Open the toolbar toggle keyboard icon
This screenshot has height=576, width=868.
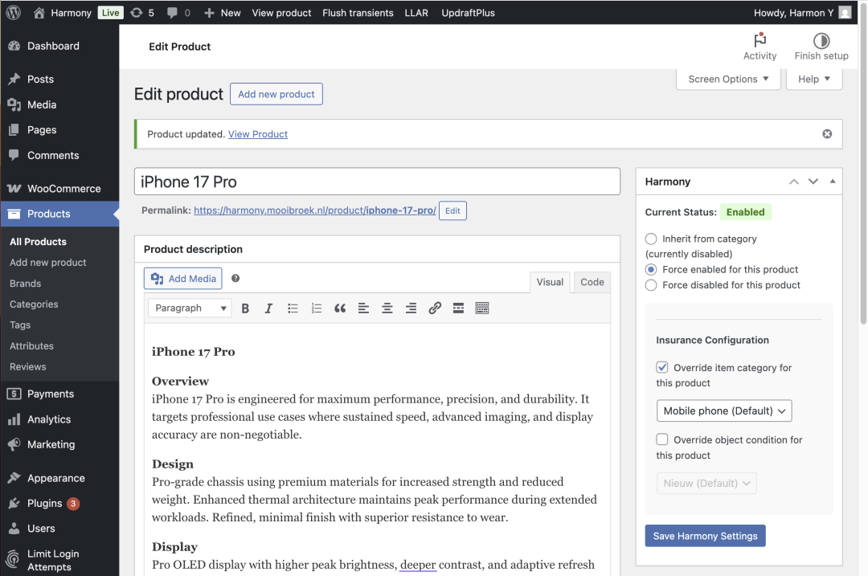(482, 308)
